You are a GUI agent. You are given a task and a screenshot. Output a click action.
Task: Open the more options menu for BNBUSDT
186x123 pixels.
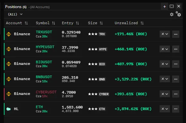click(176, 79)
